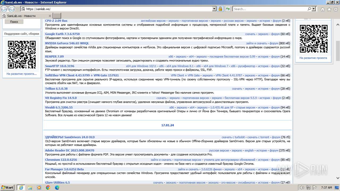This screenshot has height=191, width=340.
Task: Click the left sidebar QR code image
Action: coord(22,55)
